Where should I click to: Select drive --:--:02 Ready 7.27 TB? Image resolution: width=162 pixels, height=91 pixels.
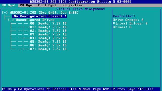(42, 31)
